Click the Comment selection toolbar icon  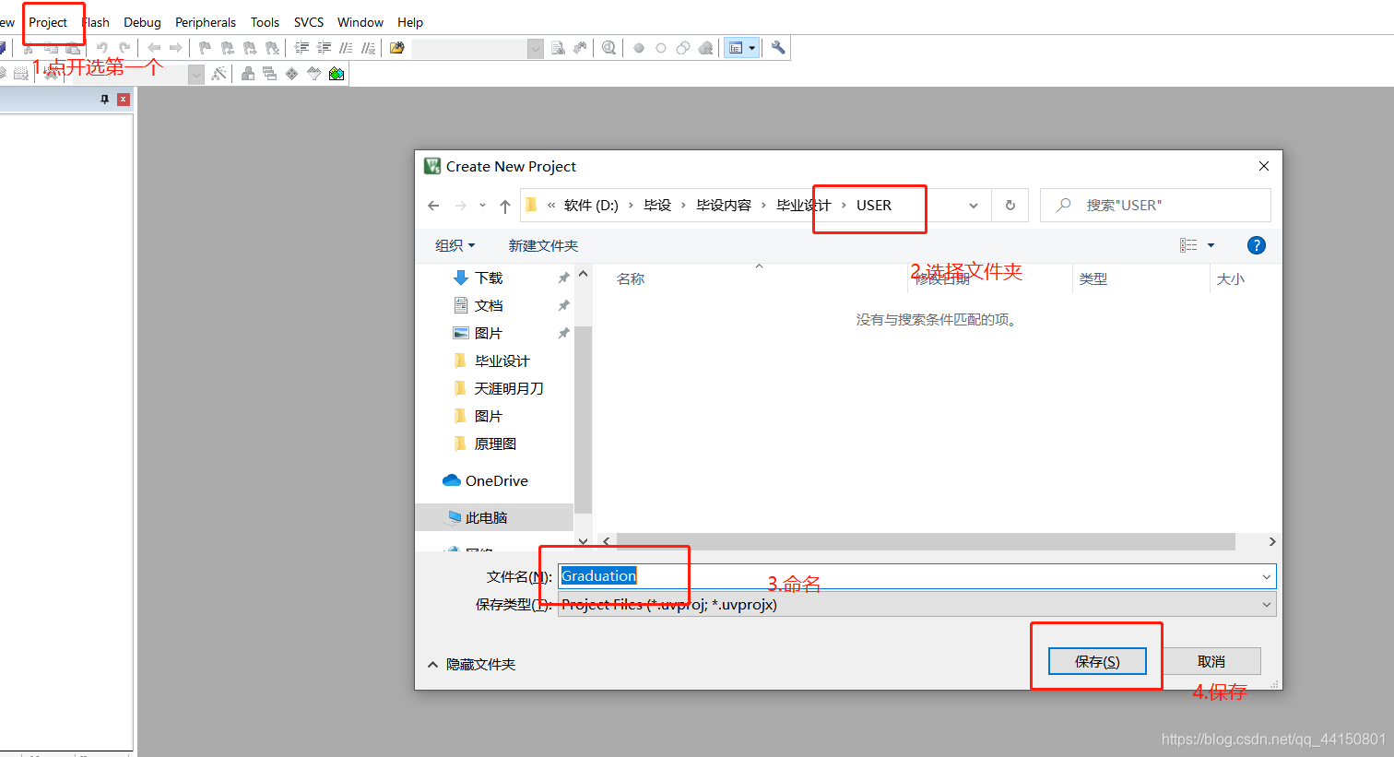pos(346,48)
